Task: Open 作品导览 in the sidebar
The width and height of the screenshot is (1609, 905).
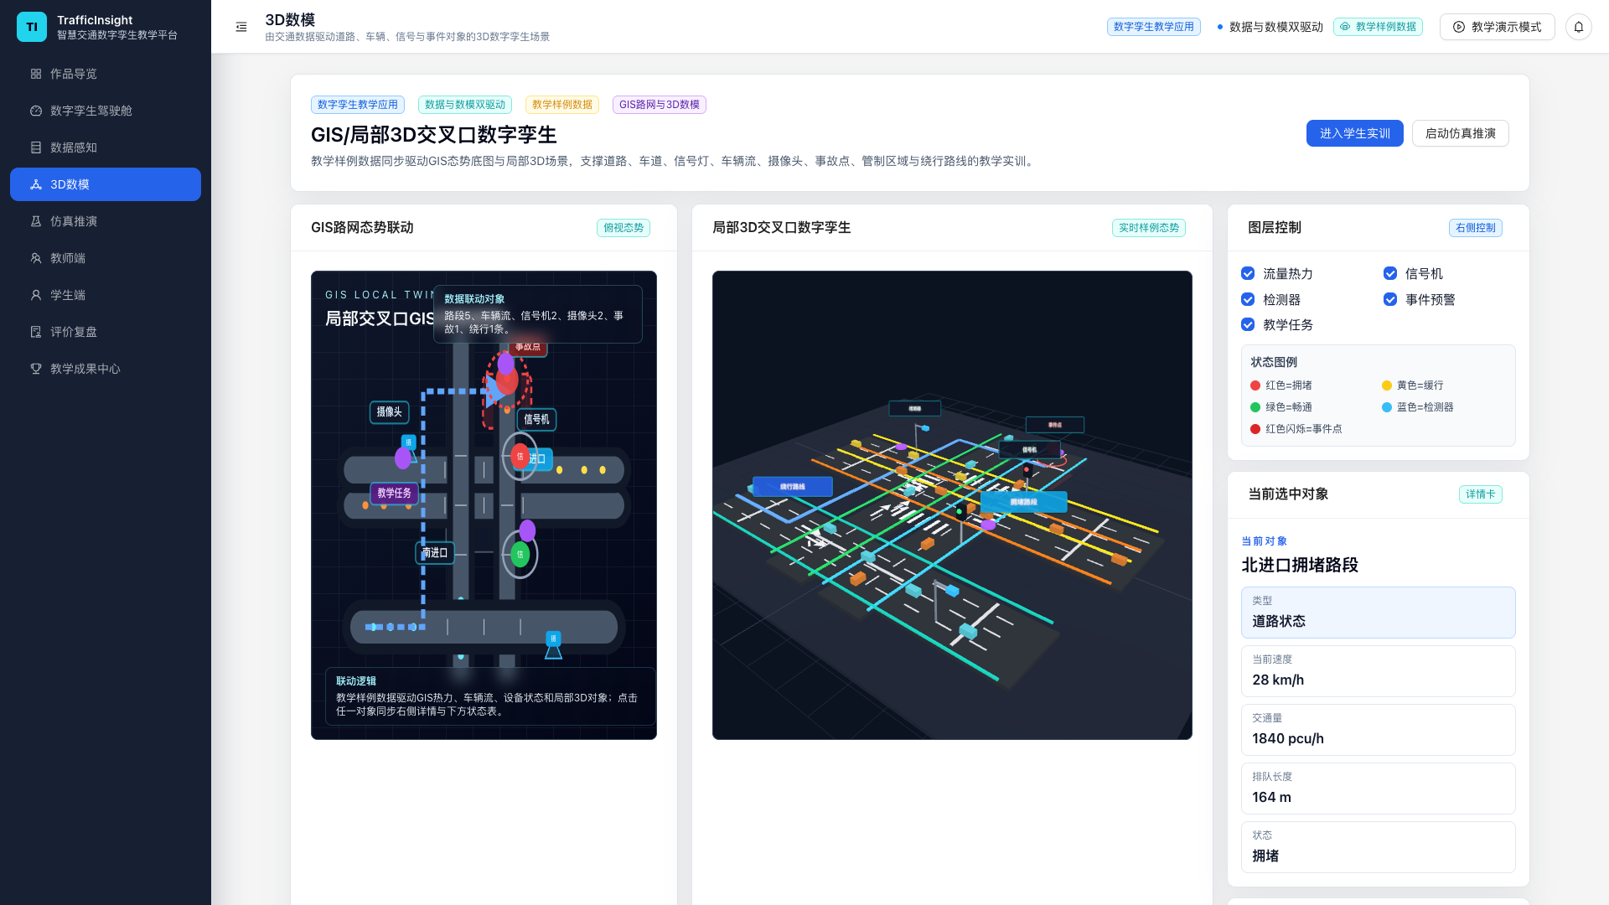Action: coord(106,74)
